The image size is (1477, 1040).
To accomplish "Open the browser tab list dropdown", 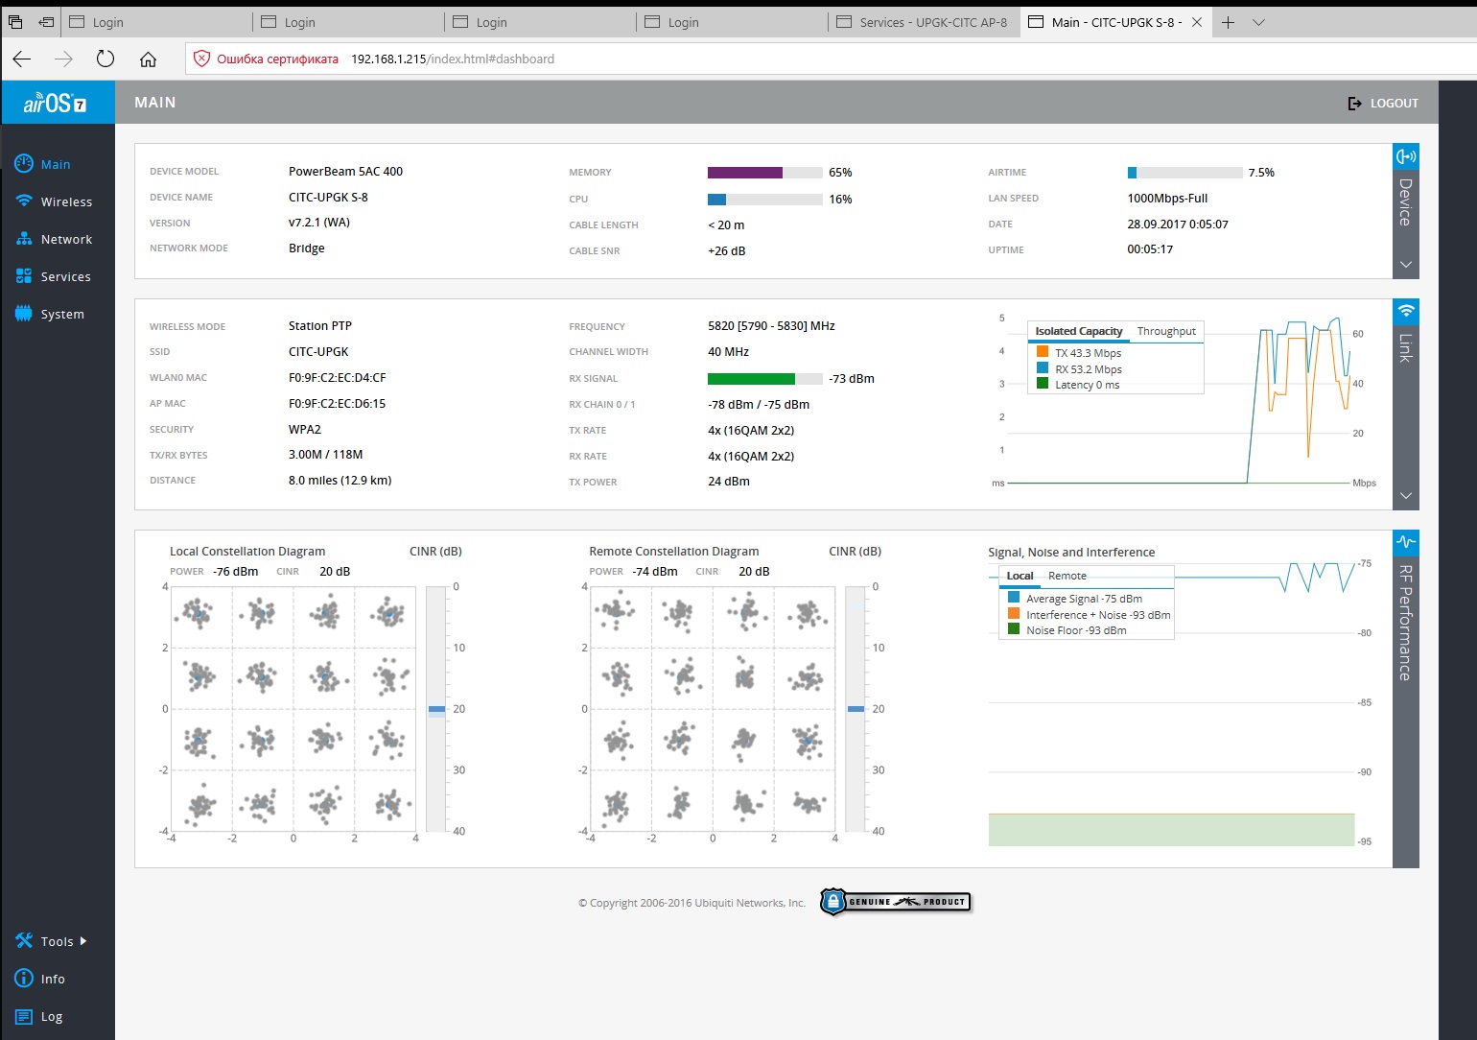I will tap(1259, 22).
